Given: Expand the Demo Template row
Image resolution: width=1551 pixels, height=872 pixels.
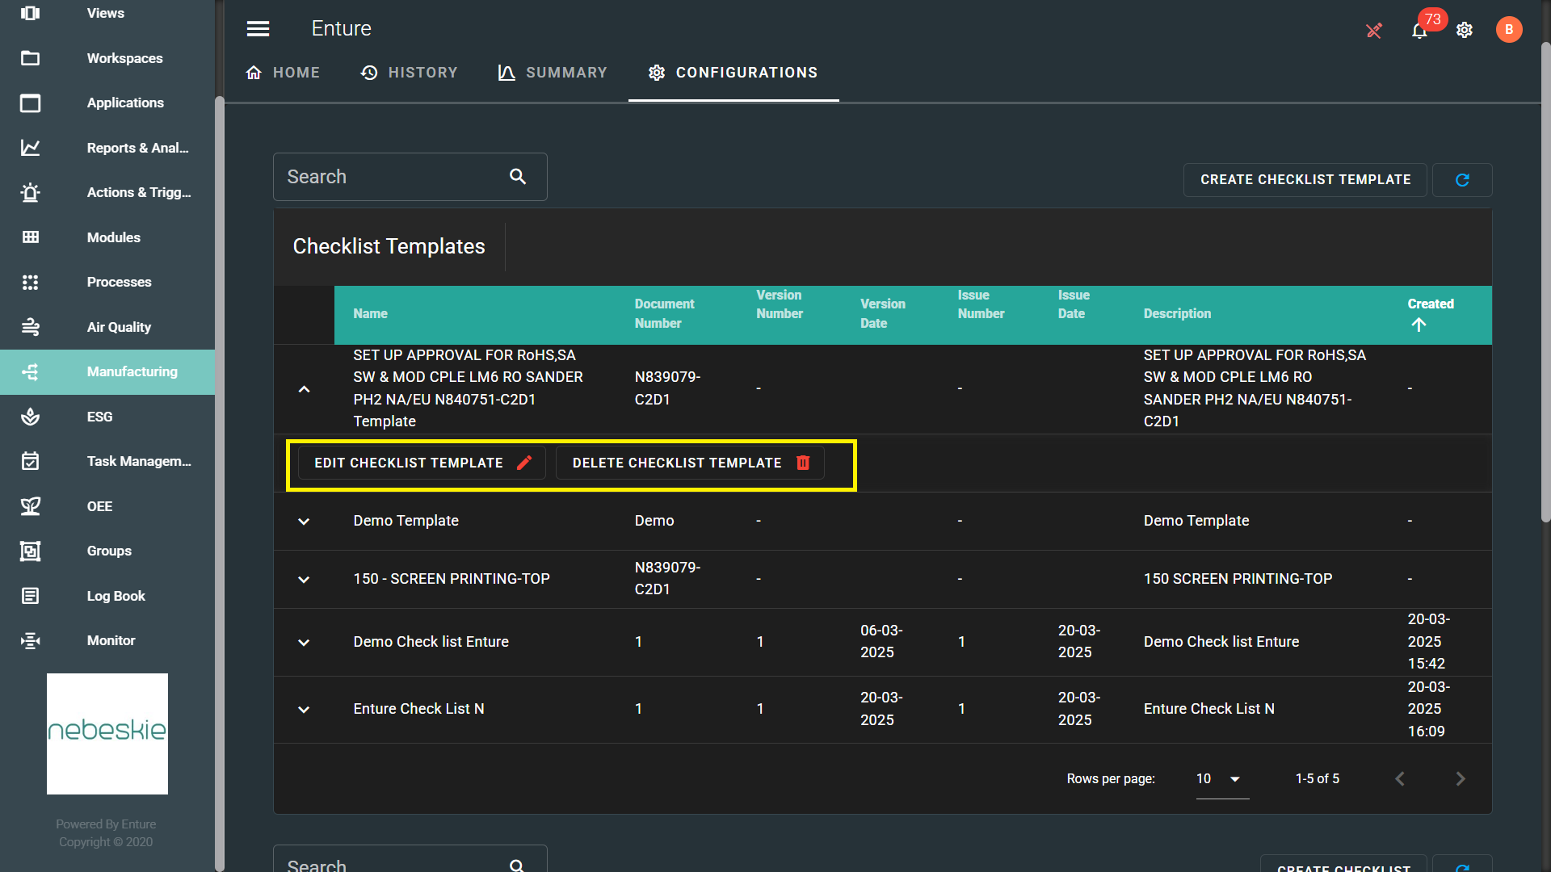Looking at the screenshot, I should (x=304, y=522).
